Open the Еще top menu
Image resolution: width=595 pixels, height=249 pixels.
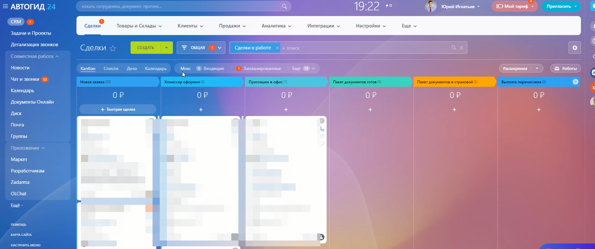coord(409,26)
